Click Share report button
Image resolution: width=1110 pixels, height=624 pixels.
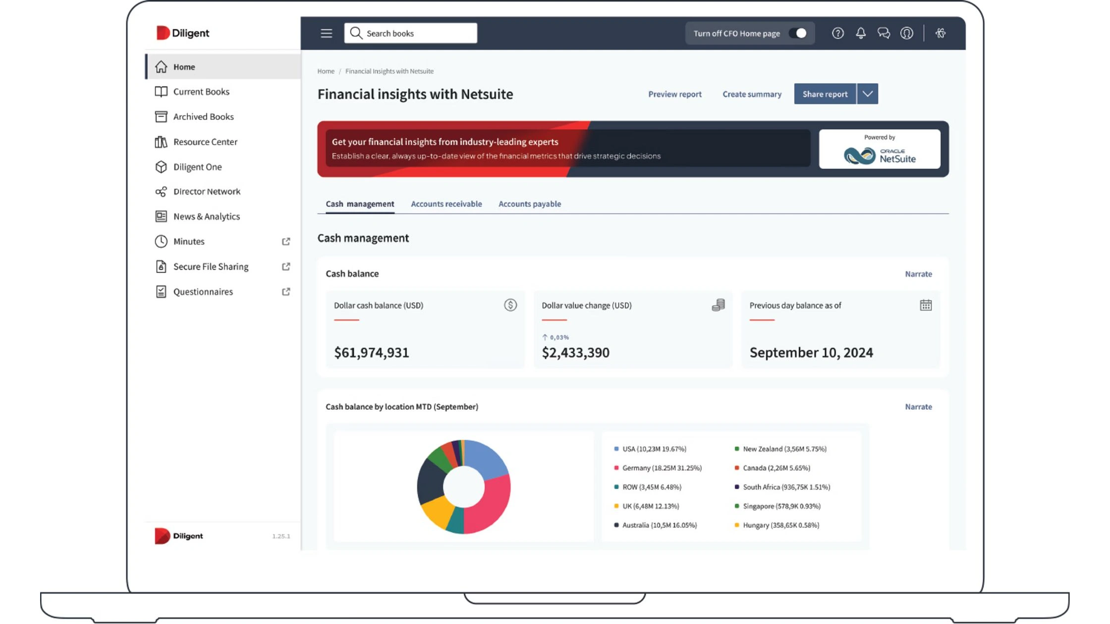825,94
